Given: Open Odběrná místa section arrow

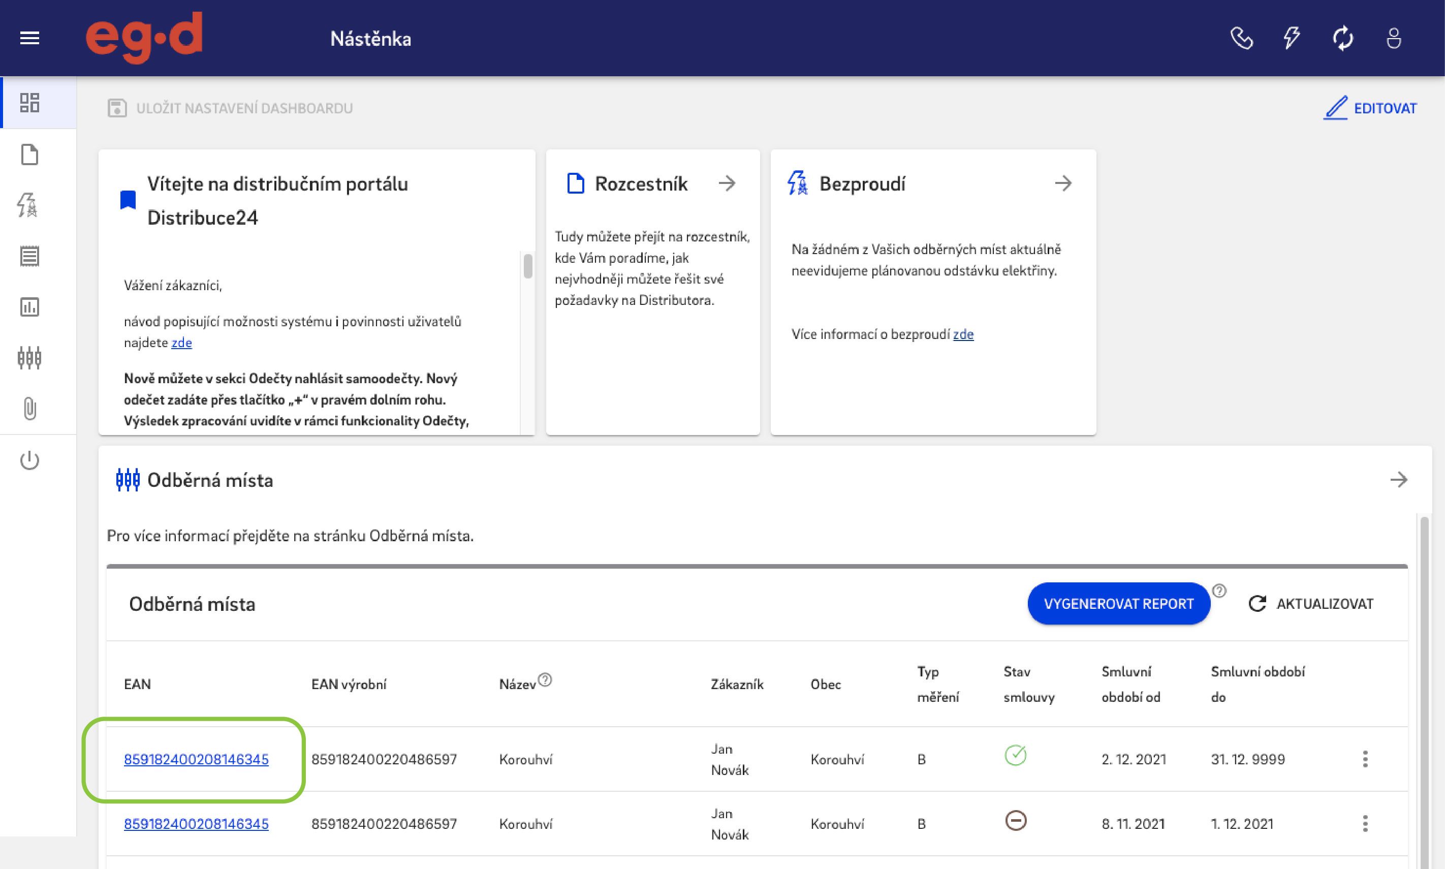Looking at the screenshot, I should [1399, 480].
